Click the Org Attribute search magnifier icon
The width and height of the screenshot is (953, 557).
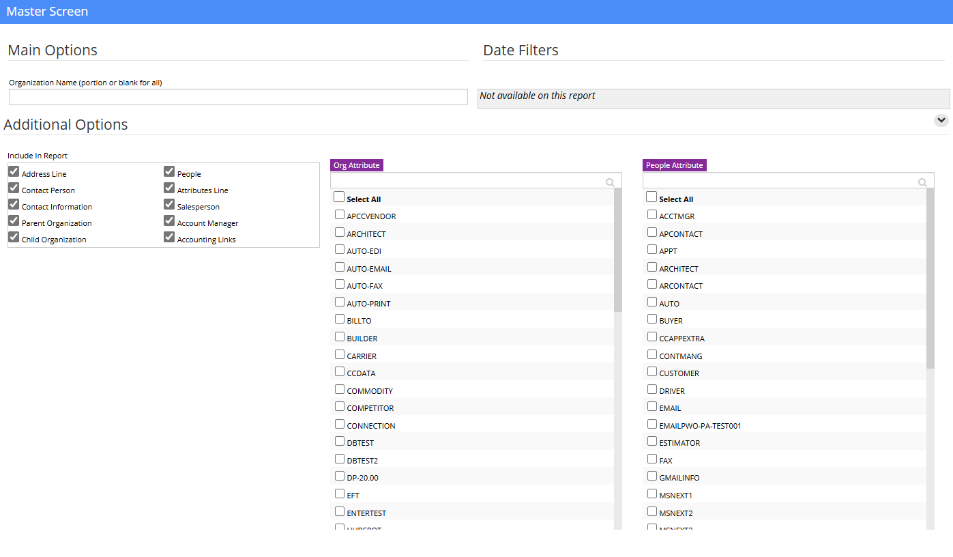610,182
